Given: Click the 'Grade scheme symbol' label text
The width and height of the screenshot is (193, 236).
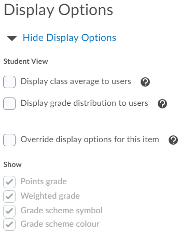Looking at the screenshot, I should tap(62, 211).
